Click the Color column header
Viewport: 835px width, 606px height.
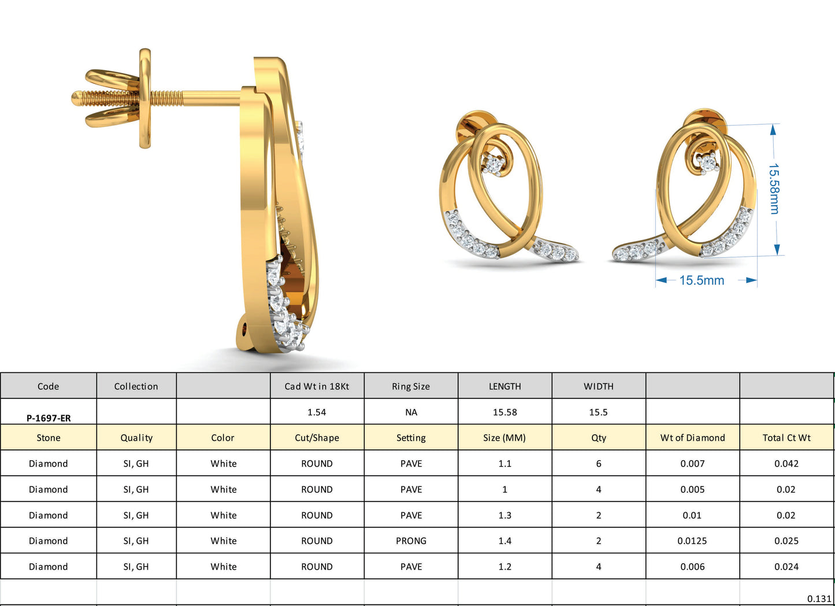[223, 438]
